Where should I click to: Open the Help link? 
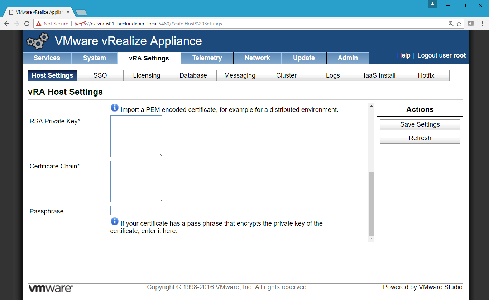click(403, 55)
